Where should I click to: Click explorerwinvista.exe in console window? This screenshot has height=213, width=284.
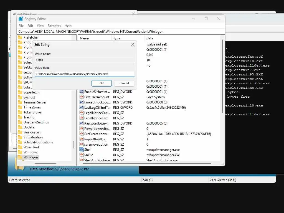point(247,83)
